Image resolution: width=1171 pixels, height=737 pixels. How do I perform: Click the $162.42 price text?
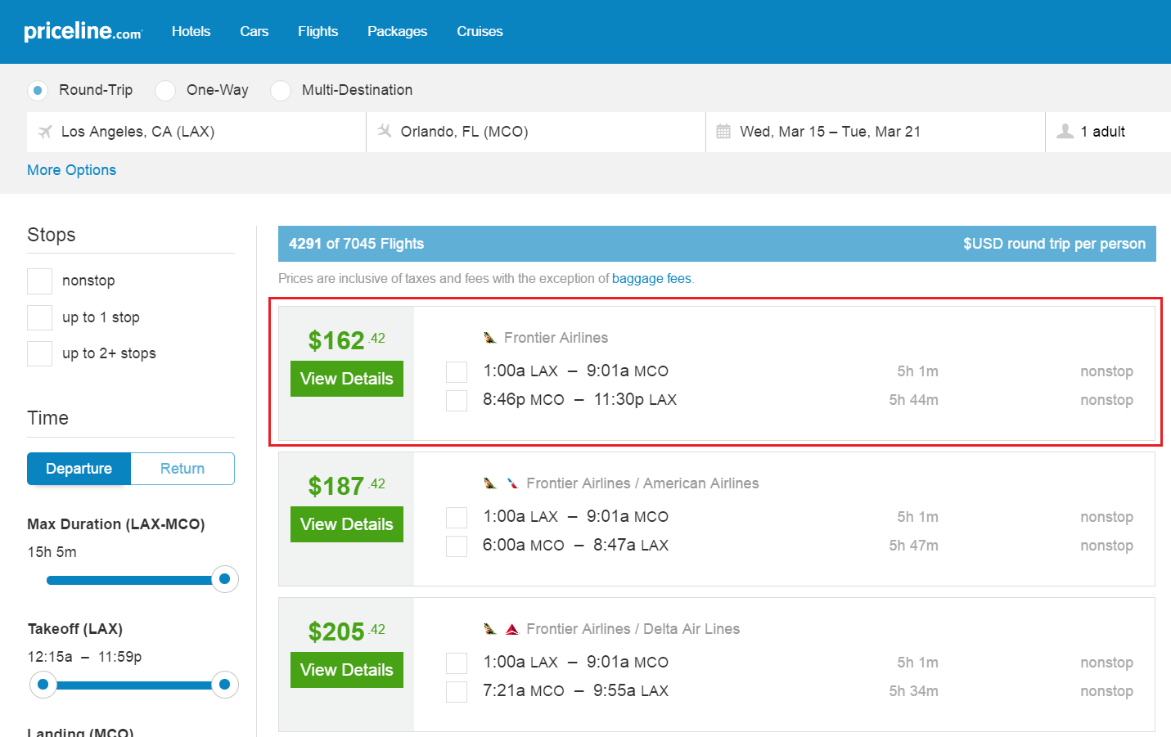346,340
